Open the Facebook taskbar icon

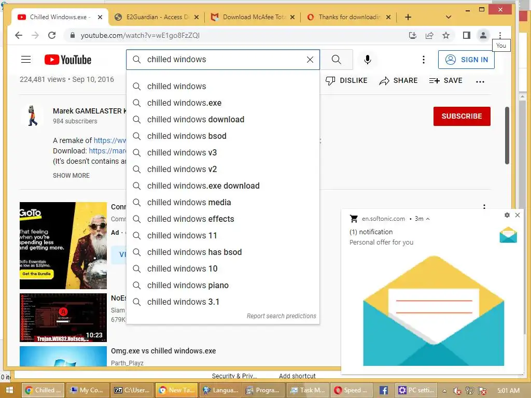coord(383,391)
